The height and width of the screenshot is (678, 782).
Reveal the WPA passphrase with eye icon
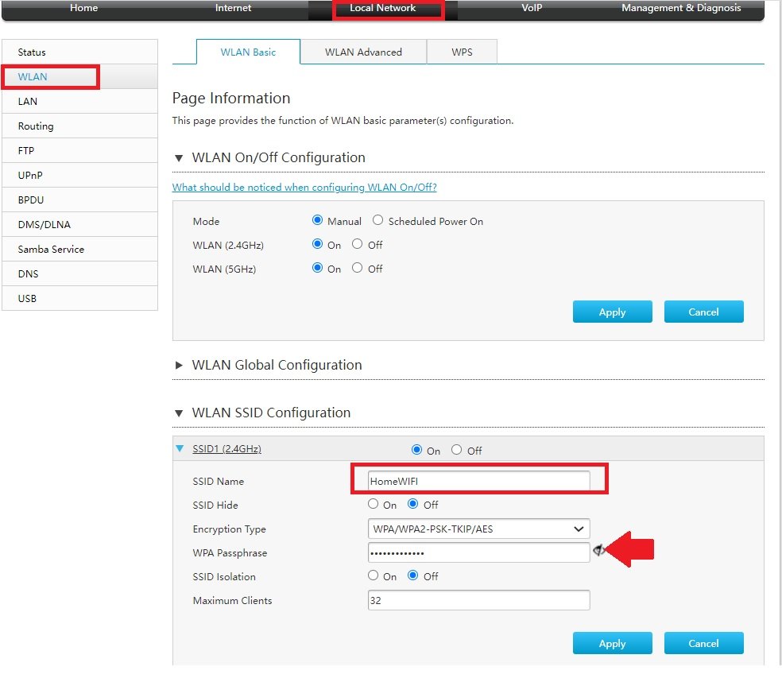coord(598,550)
